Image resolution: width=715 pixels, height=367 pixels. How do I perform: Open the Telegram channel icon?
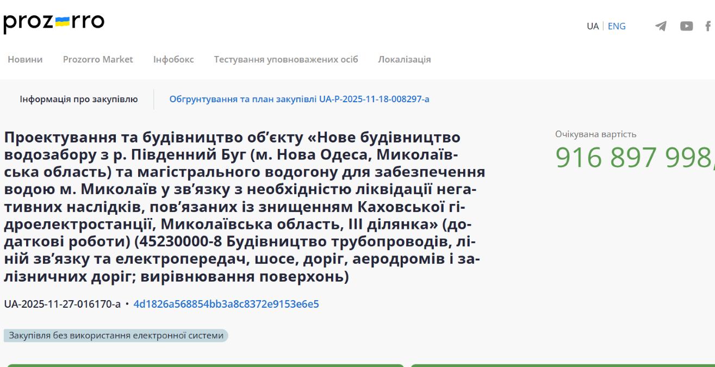tap(661, 26)
